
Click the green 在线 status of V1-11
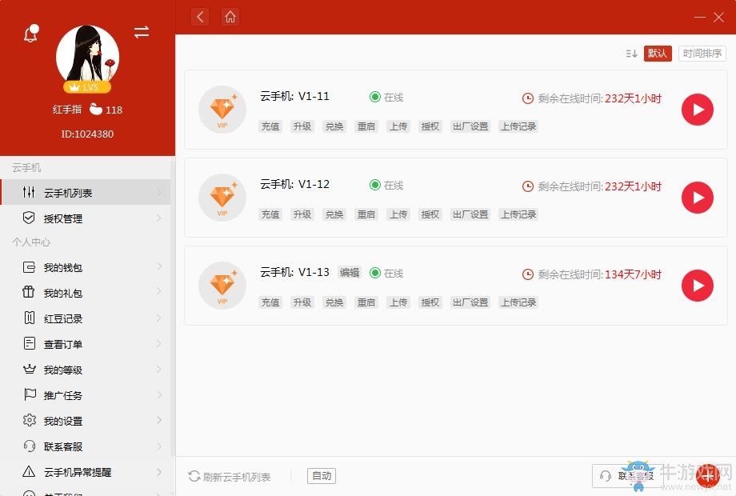pos(386,97)
